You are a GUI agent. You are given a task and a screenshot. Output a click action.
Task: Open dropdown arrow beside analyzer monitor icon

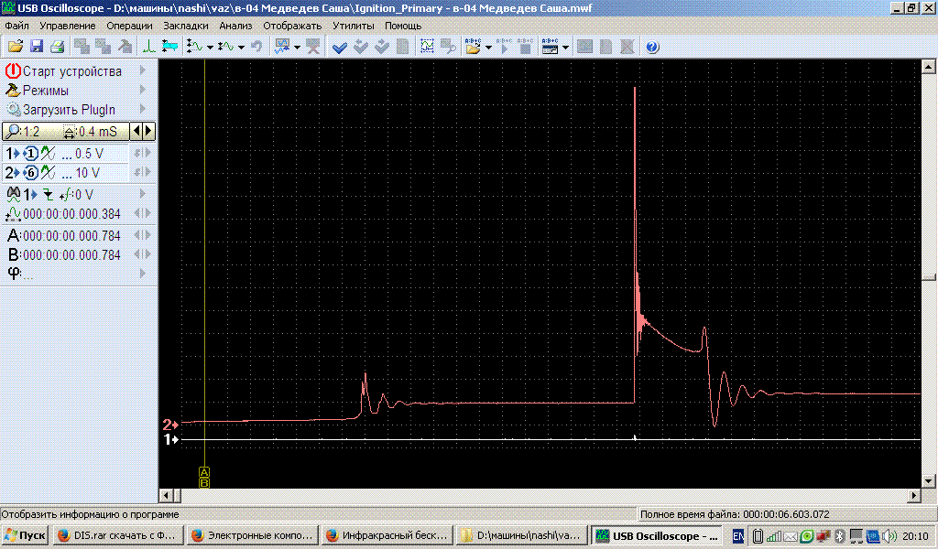(297, 48)
